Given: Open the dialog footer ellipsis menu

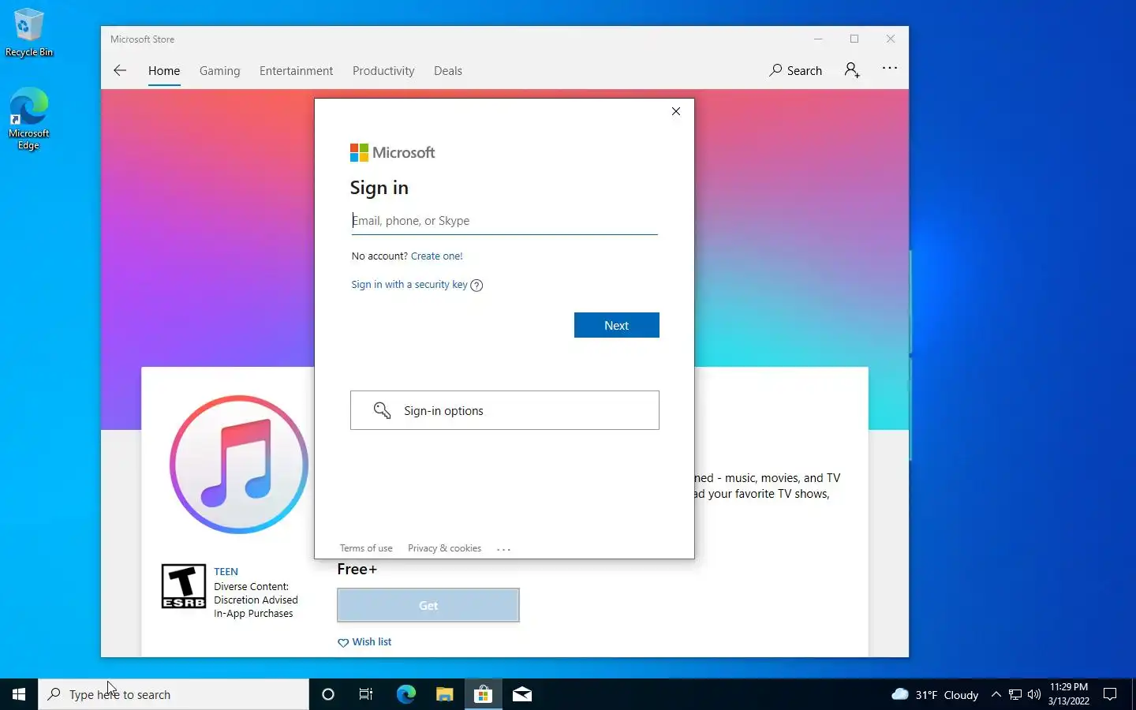Looking at the screenshot, I should click(x=504, y=549).
